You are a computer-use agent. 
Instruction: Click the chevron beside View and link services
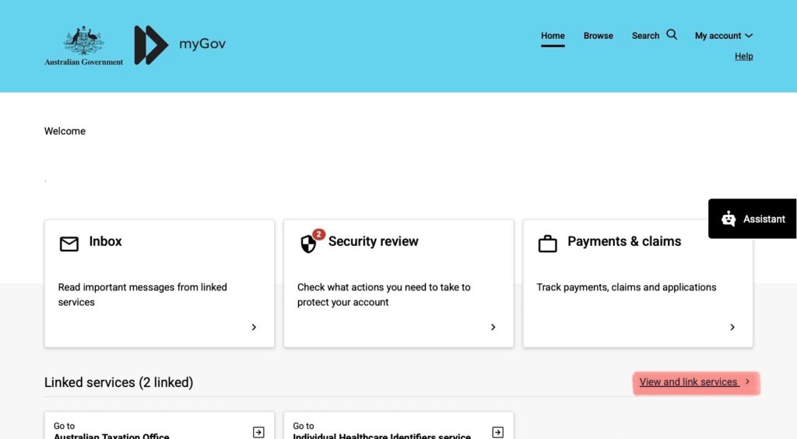point(747,381)
